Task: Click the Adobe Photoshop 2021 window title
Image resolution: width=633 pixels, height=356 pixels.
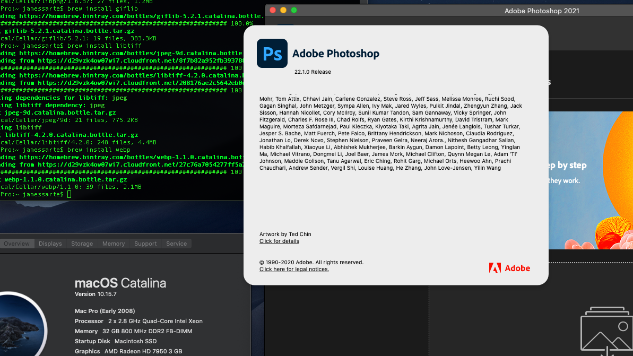Action: click(x=542, y=11)
